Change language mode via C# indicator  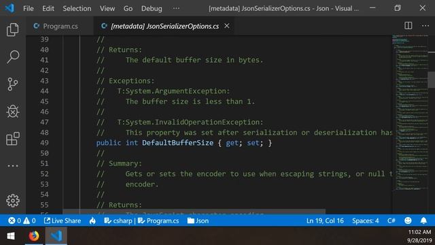click(x=391, y=220)
